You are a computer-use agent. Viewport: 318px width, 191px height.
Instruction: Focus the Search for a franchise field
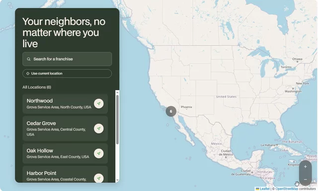[x=67, y=59]
